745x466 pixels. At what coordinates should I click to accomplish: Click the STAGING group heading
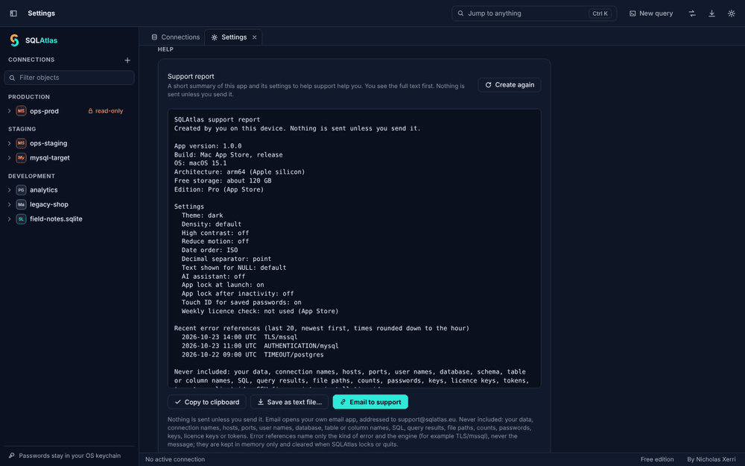22,129
